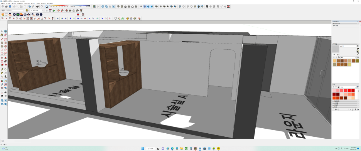This screenshot has height=151, width=361.
Task: Undo the last action
Action: point(29,7)
